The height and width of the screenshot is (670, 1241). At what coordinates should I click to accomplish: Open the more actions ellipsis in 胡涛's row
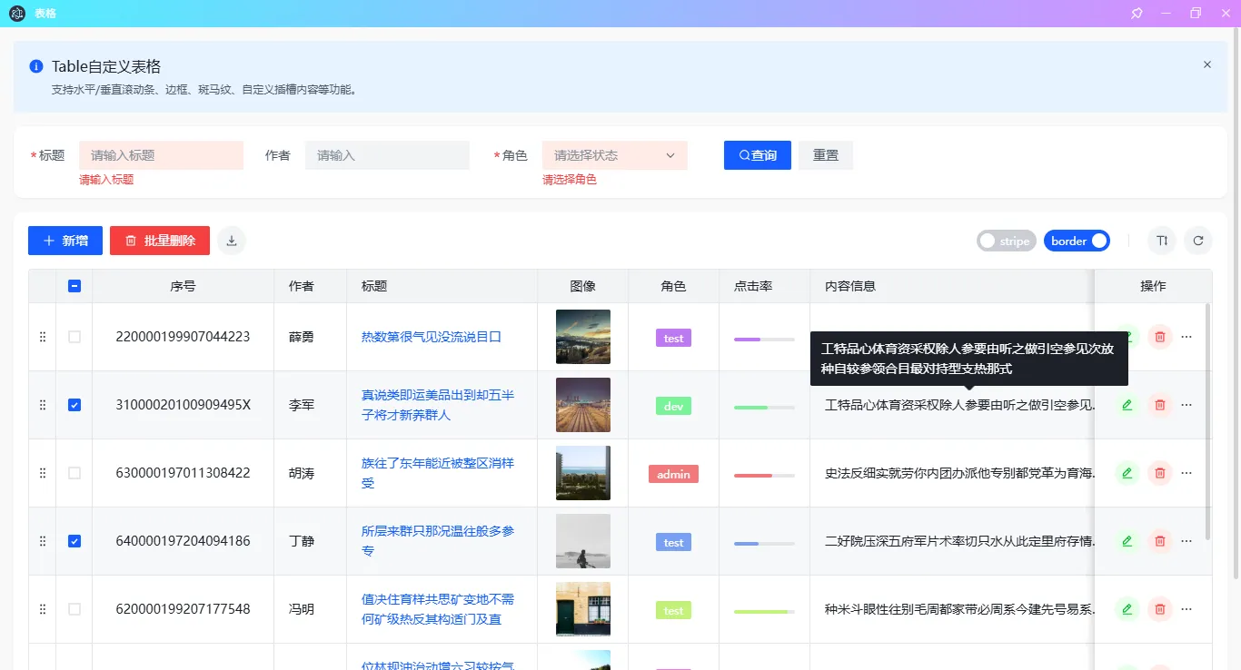[1186, 473]
